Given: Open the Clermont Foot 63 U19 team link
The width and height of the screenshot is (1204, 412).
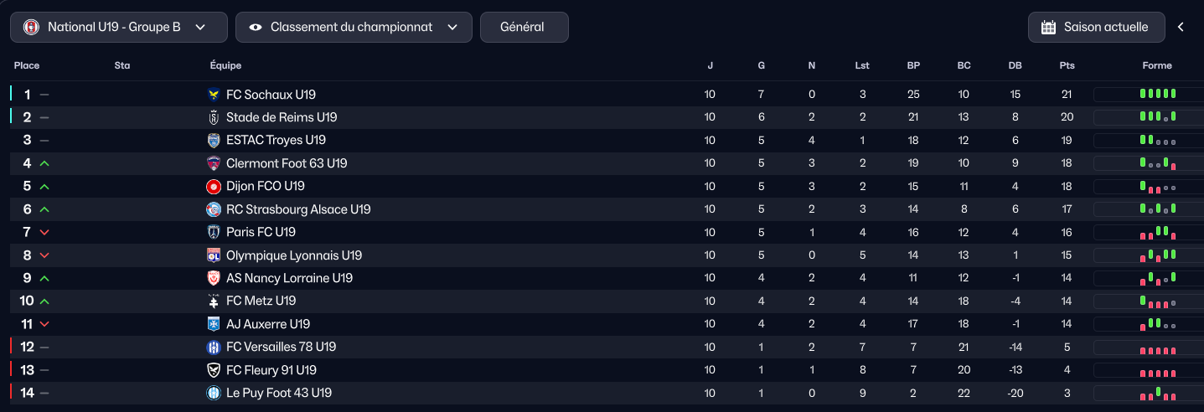Looking at the screenshot, I should (x=287, y=163).
